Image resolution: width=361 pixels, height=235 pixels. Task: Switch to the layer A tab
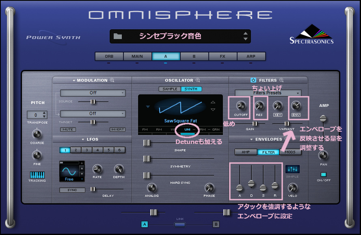166,57
